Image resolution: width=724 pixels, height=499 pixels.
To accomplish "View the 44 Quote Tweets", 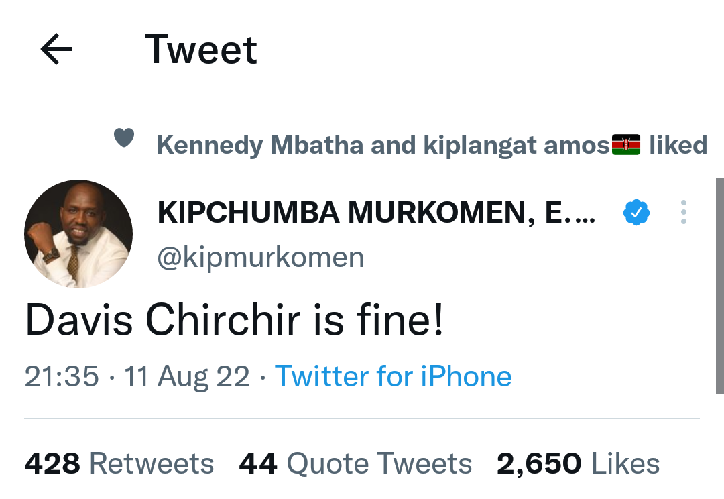I will (355, 463).
